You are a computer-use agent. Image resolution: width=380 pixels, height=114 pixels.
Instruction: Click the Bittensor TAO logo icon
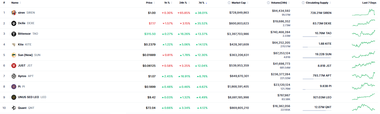[x=14, y=34]
